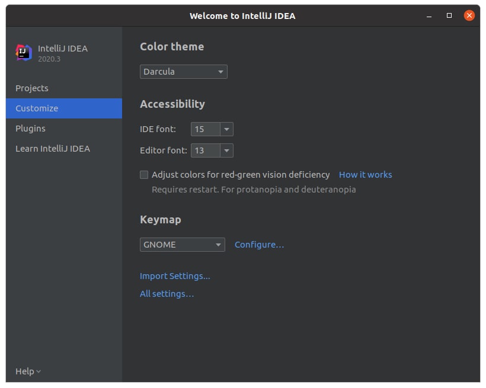Expand the Help menu
The width and height of the screenshot is (486, 388).
[28, 371]
